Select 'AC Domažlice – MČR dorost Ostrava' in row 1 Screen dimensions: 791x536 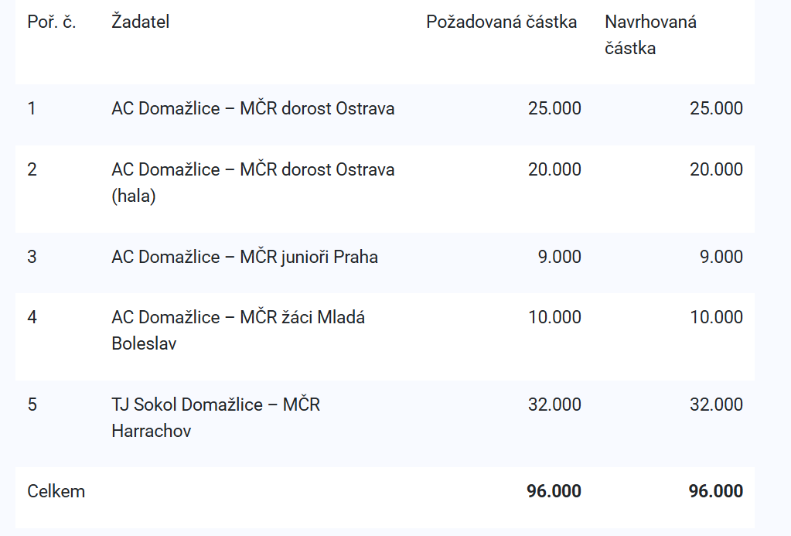(x=253, y=108)
